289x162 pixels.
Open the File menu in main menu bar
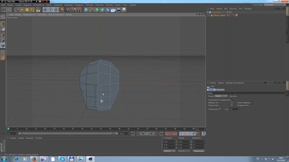pyautogui.click(x=3, y=5)
